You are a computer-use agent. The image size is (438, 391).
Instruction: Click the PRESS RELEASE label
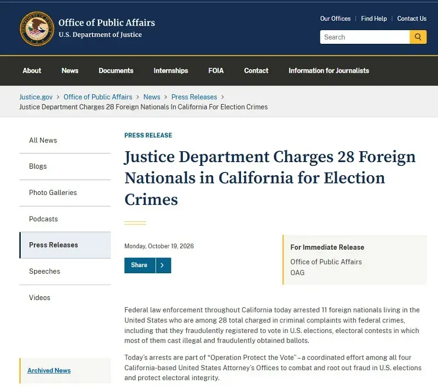[x=148, y=136]
